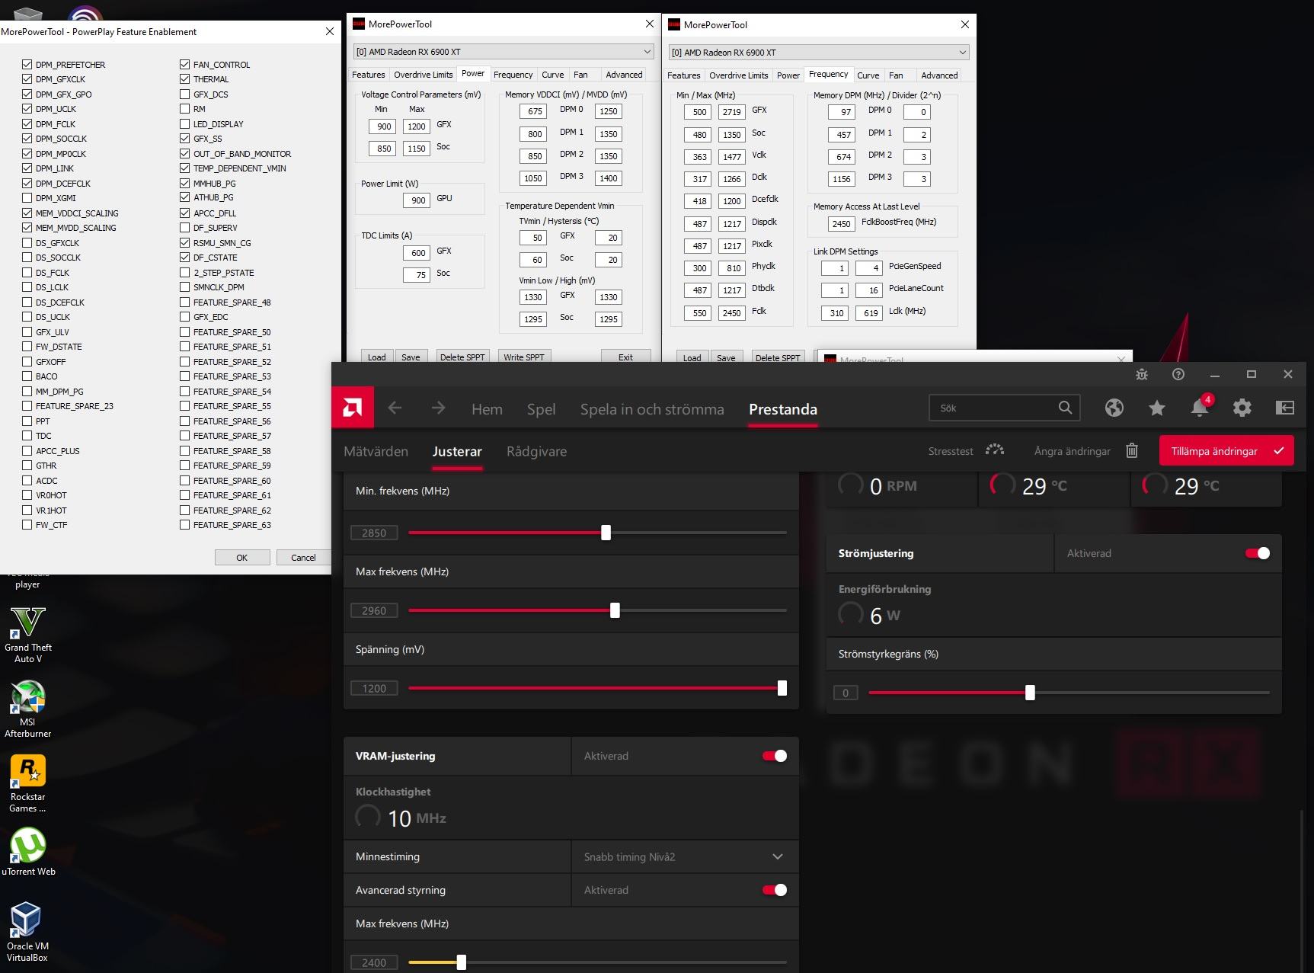Screen dimensions: 1314x973
Task: Open the help question mark icon
Action: tap(1178, 374)
